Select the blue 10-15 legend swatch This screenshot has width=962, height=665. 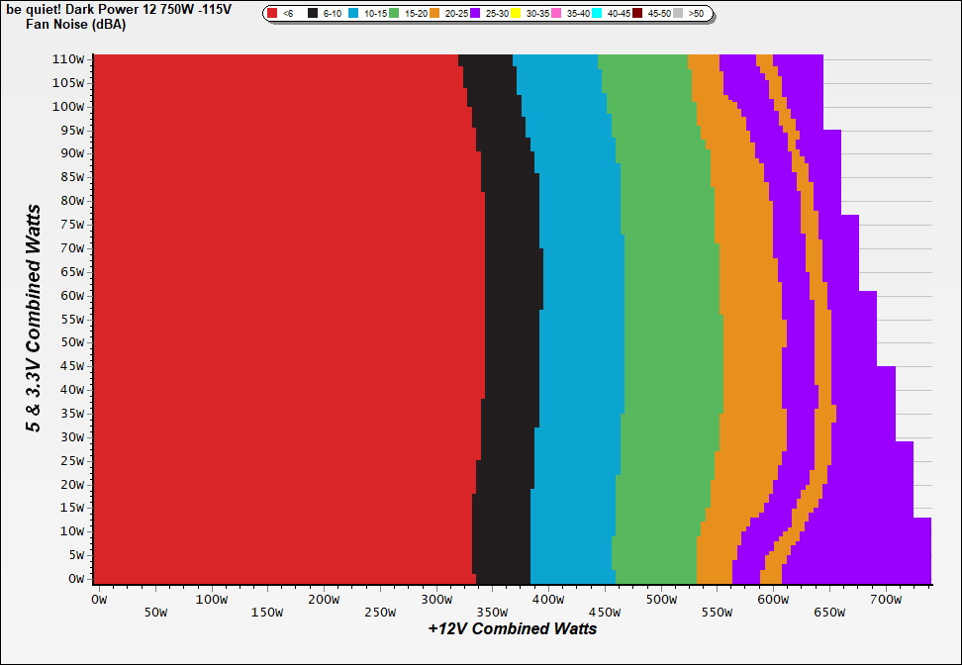tap(353, 14)
